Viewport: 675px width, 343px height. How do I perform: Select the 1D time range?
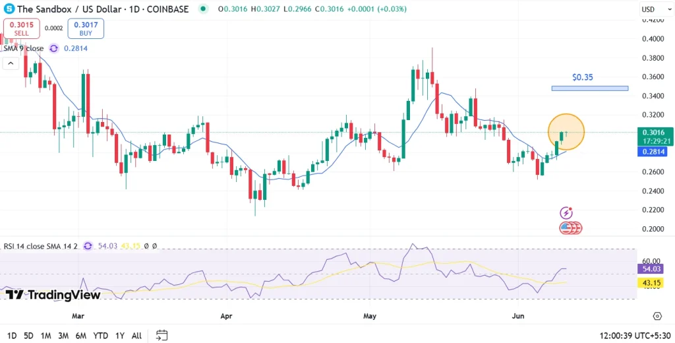[x=12, y=335]
